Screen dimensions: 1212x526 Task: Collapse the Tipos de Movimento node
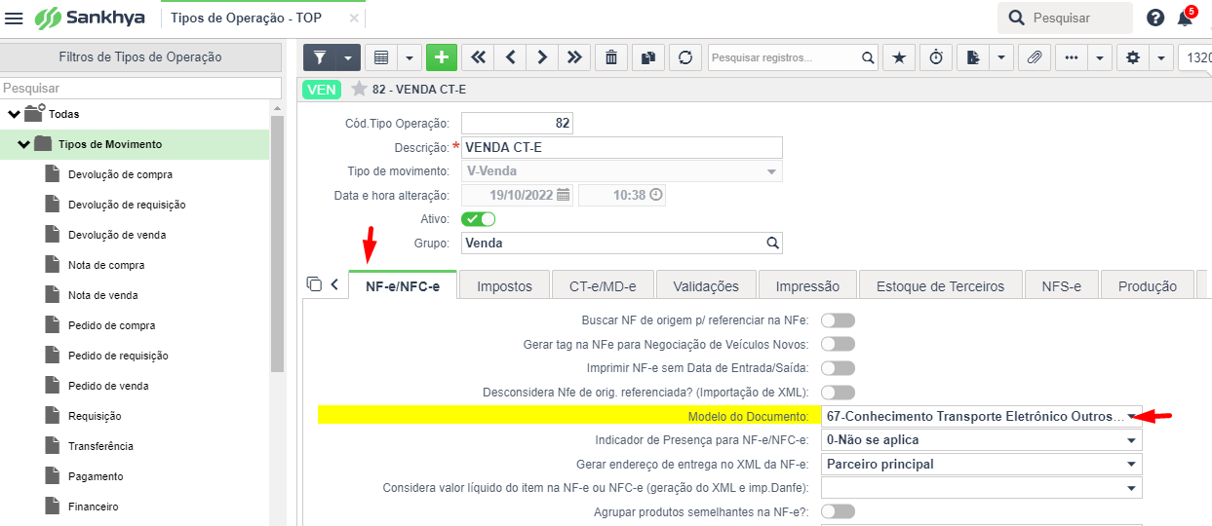(23, 144)
